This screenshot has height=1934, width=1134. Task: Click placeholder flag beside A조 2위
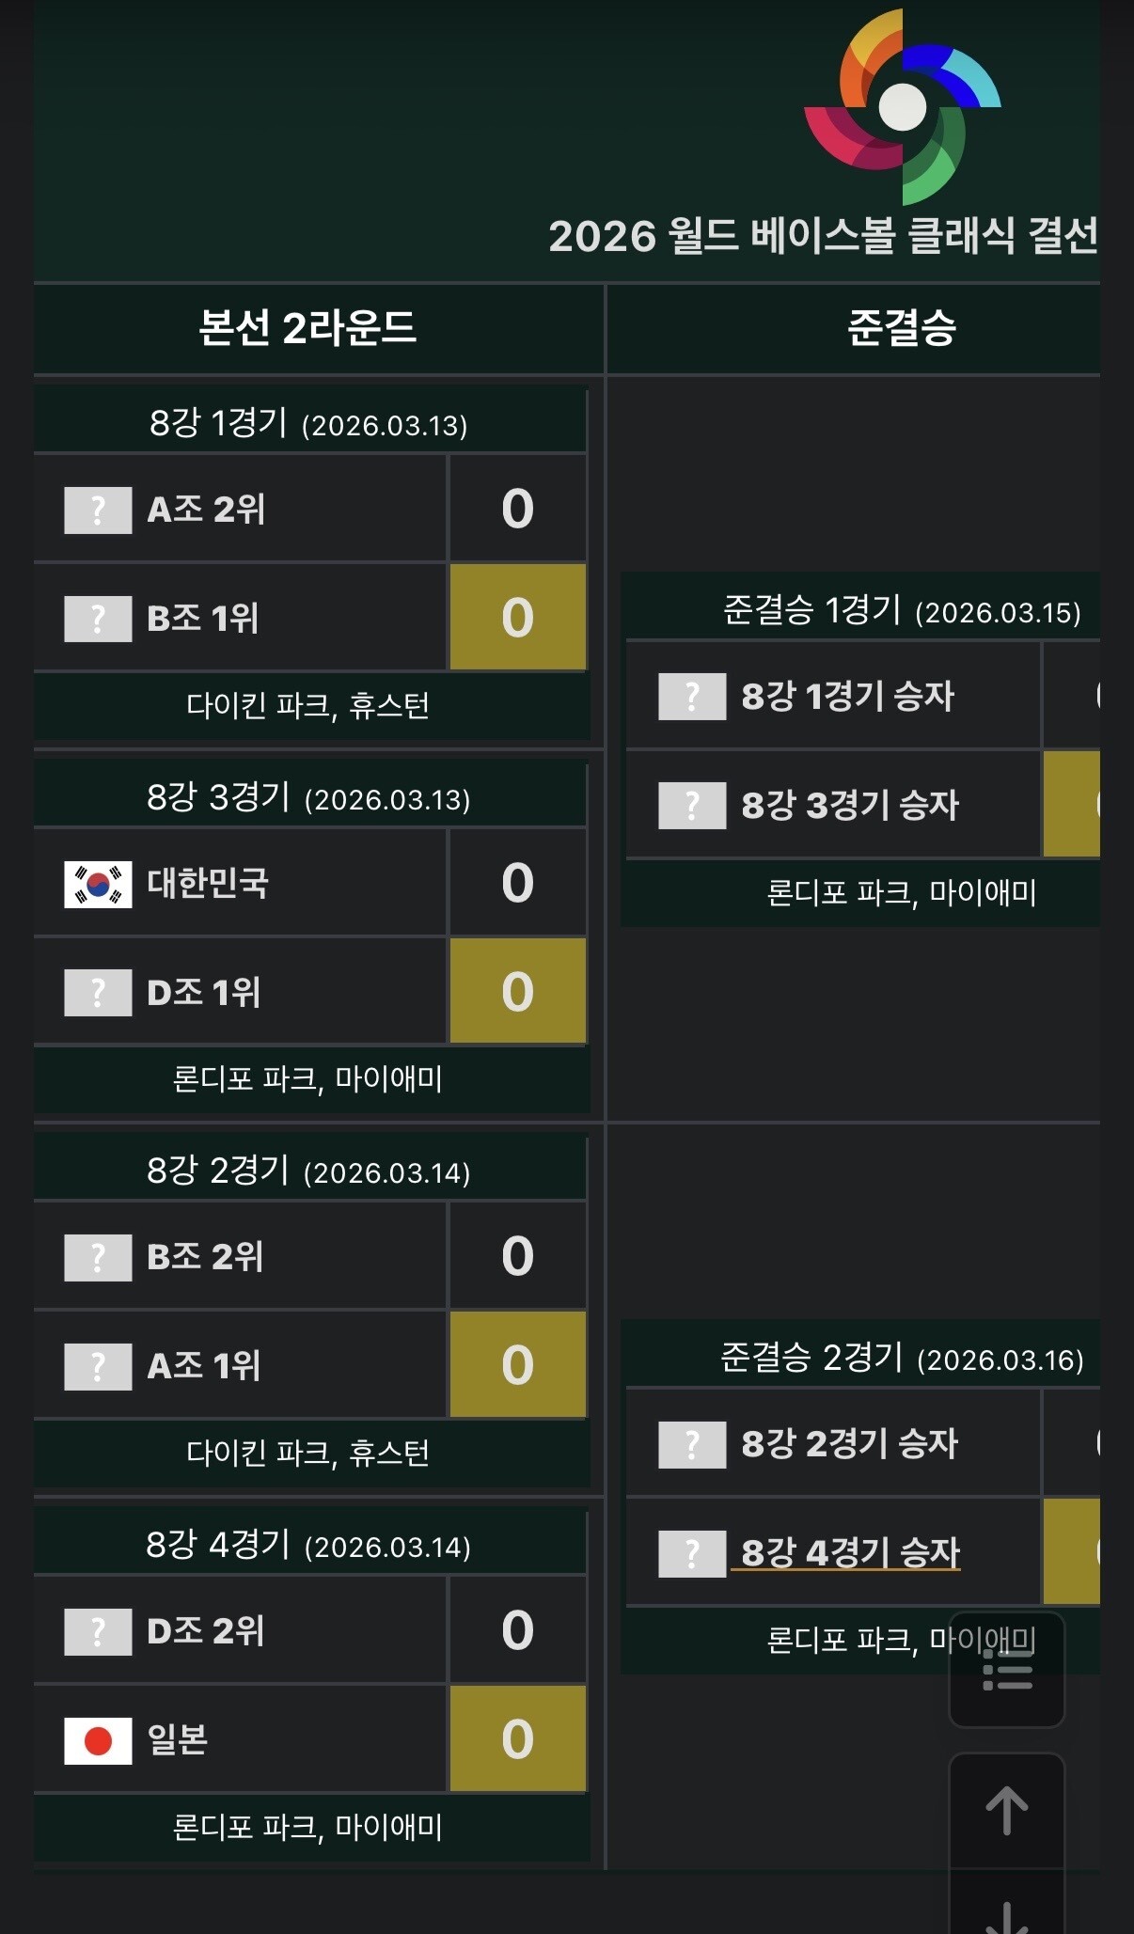(x=98, y=510)
